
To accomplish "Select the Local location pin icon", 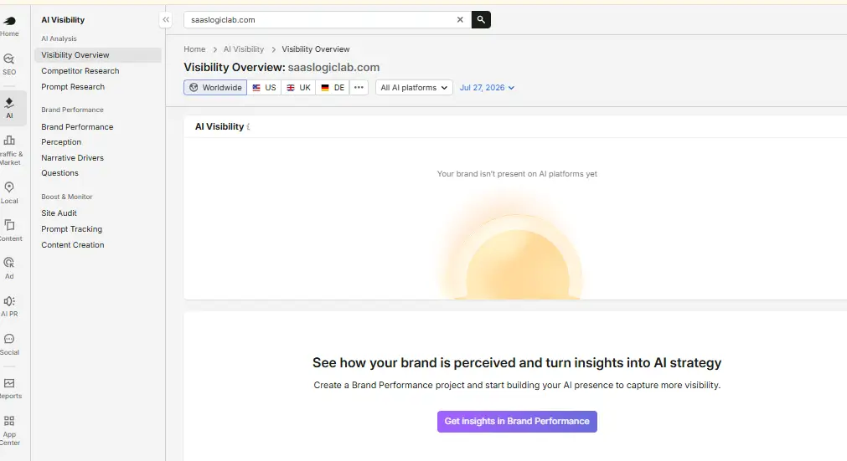I will (9, 187).
